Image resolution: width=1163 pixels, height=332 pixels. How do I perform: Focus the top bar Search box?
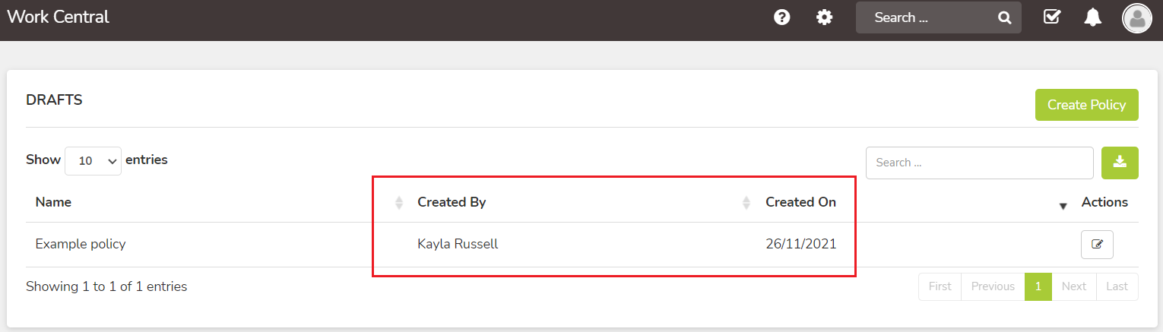(x=938, y=17)
